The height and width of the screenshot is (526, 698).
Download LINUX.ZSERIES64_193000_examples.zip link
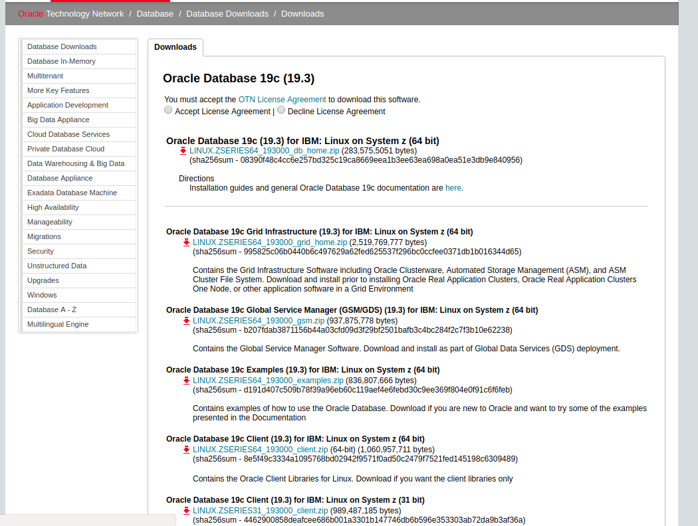coord(268,381)
